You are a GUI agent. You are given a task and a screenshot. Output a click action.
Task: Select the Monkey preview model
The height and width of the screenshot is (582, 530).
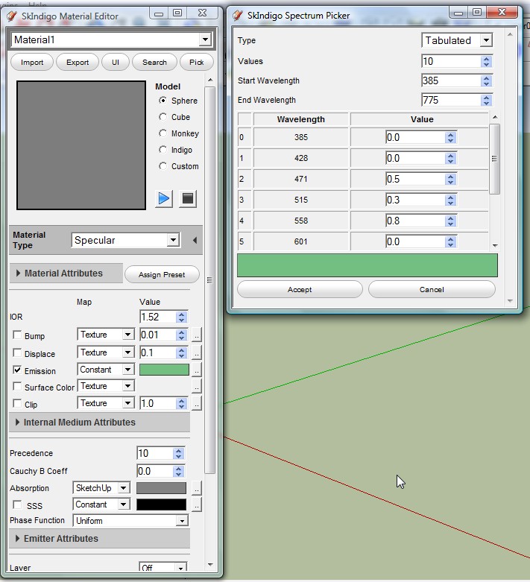point(163,133)
